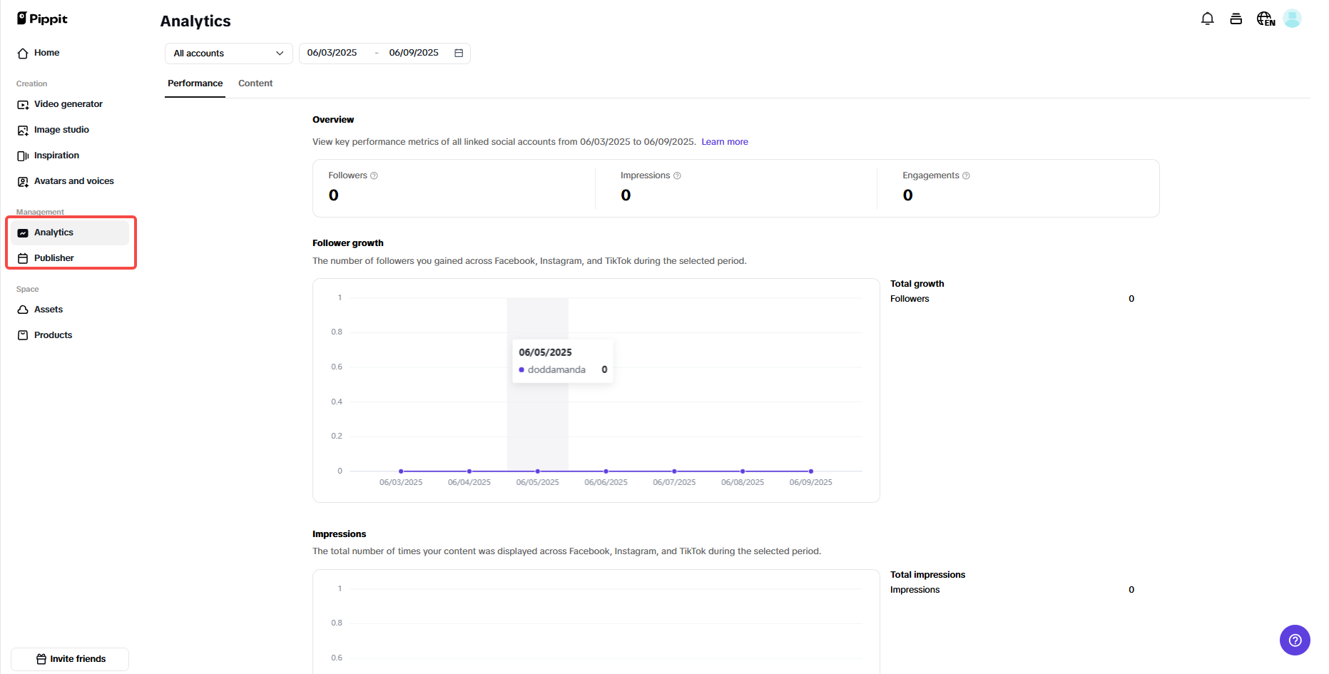Viewport: 1329px width, 674px height.
Task: Open Avatars and voices
Action: [x=73, y=181]
